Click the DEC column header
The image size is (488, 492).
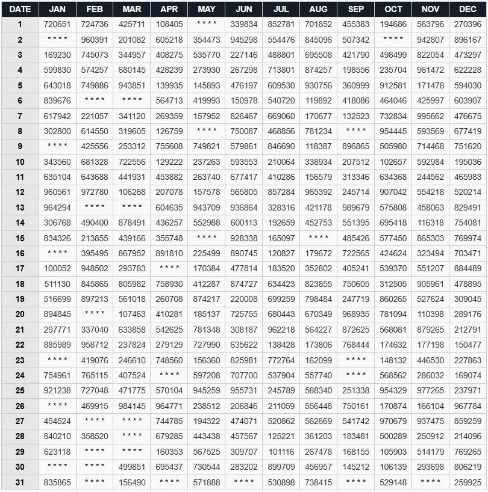pos(468,9)
